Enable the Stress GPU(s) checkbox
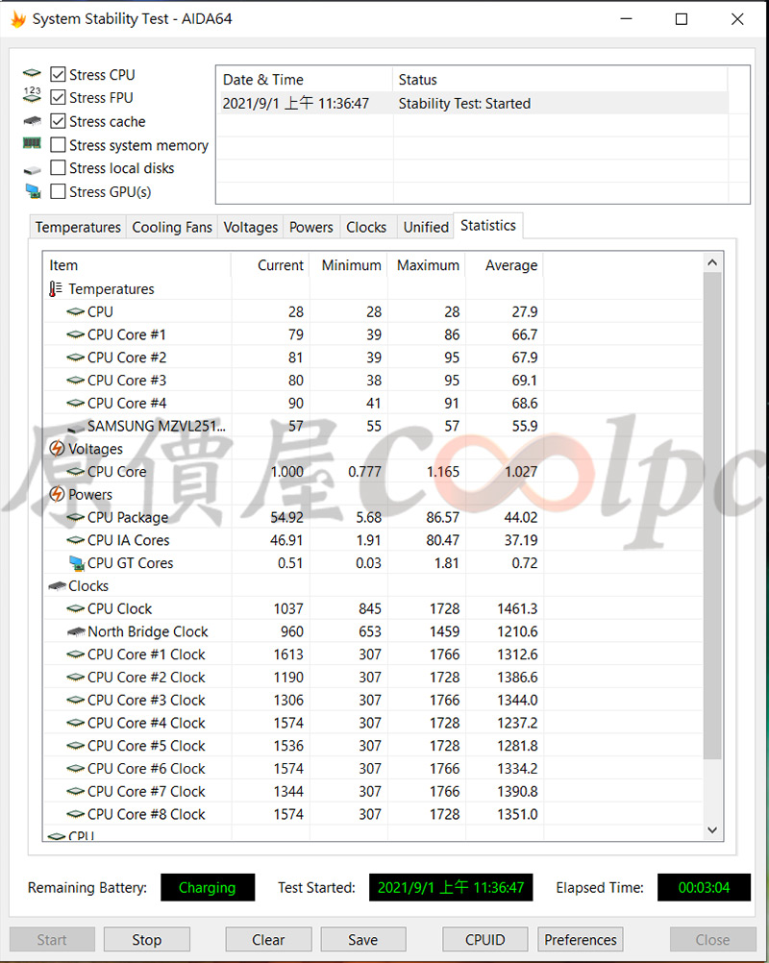The width and height of the screenshot is (769, 963). pyautogui.click(x=59, y=192)
